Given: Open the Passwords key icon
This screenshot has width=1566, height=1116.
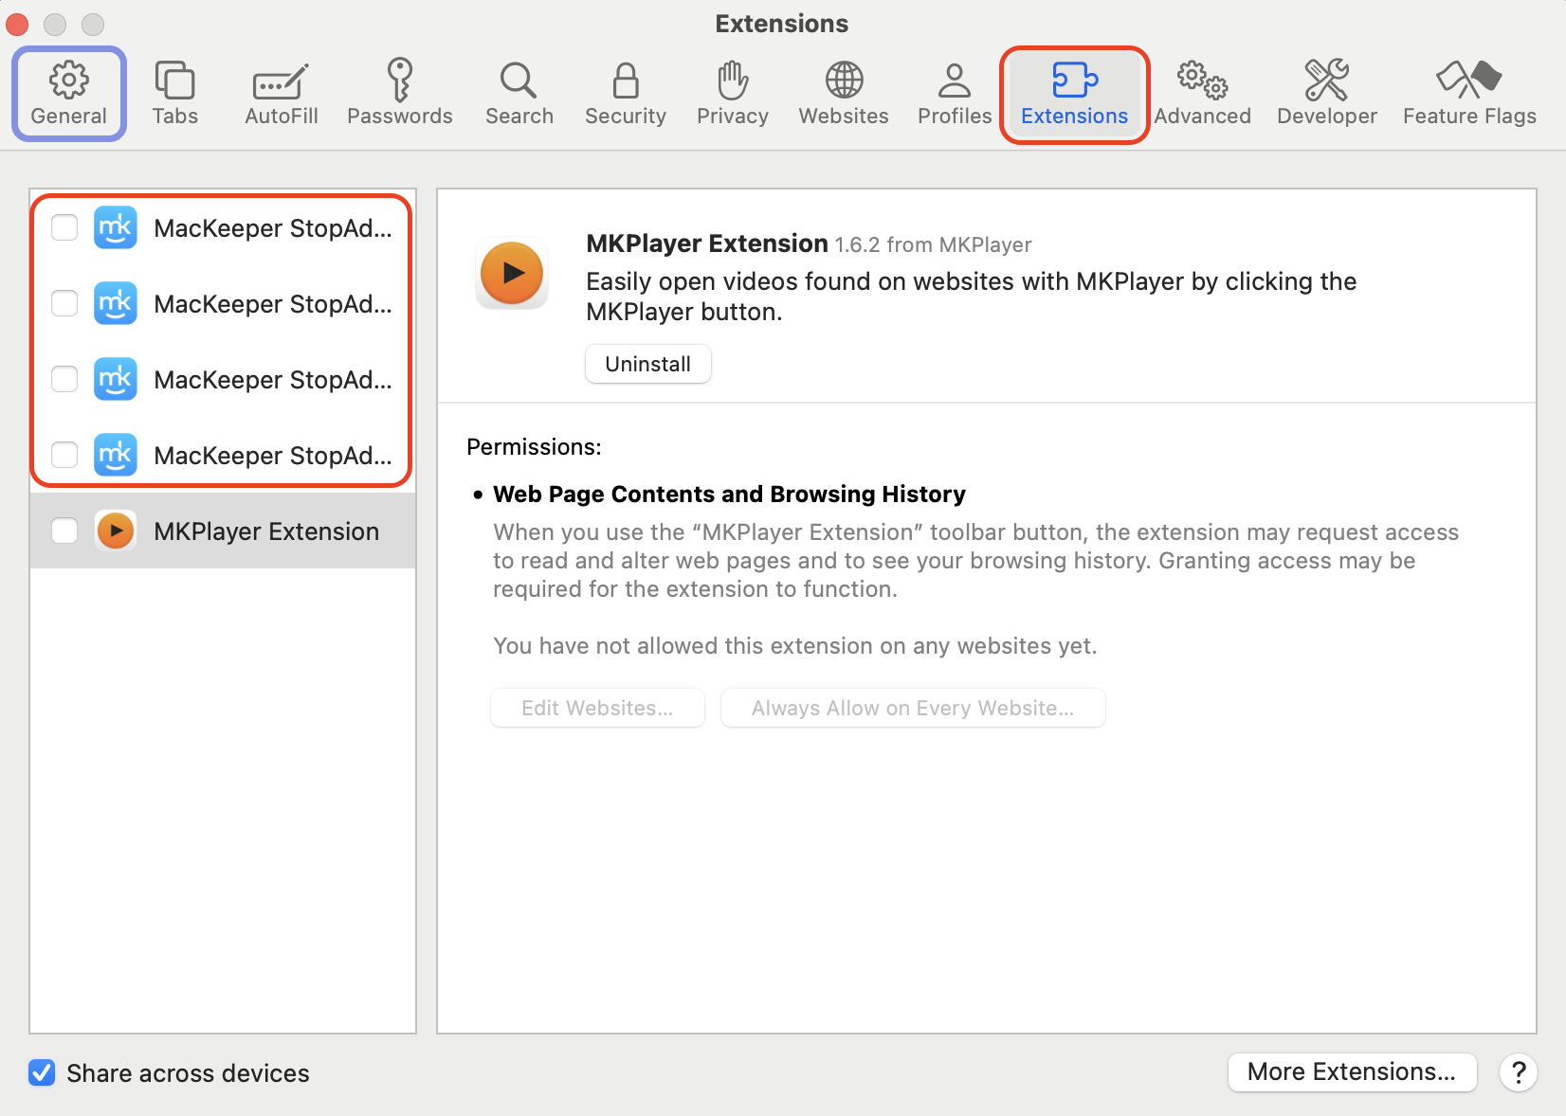Looking at the screenshot, I should [400, 81].
